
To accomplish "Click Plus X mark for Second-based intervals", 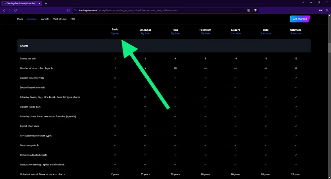I will [175, 88].
